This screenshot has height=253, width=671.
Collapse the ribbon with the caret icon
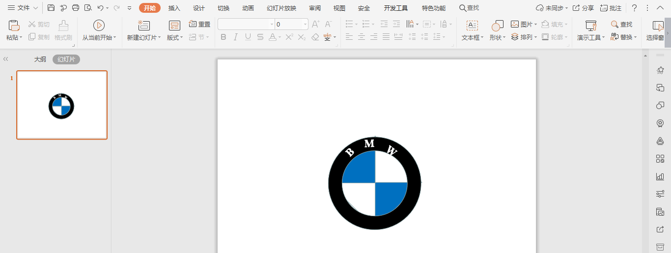tap(661, 8)
